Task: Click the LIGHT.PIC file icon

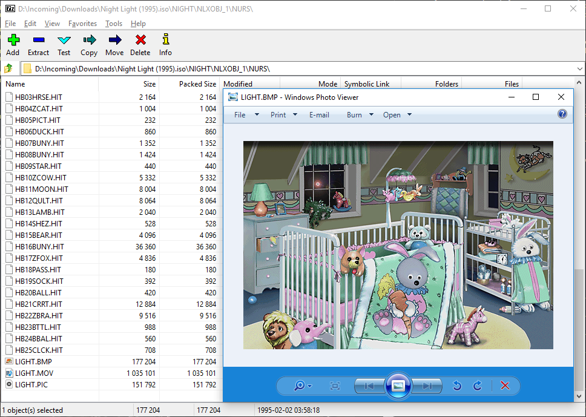Action: click(9, 384)
